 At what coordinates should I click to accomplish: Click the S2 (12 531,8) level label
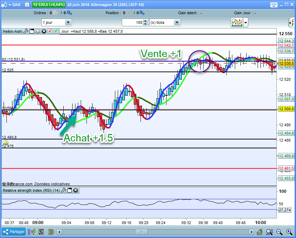[x=13, y=59]
